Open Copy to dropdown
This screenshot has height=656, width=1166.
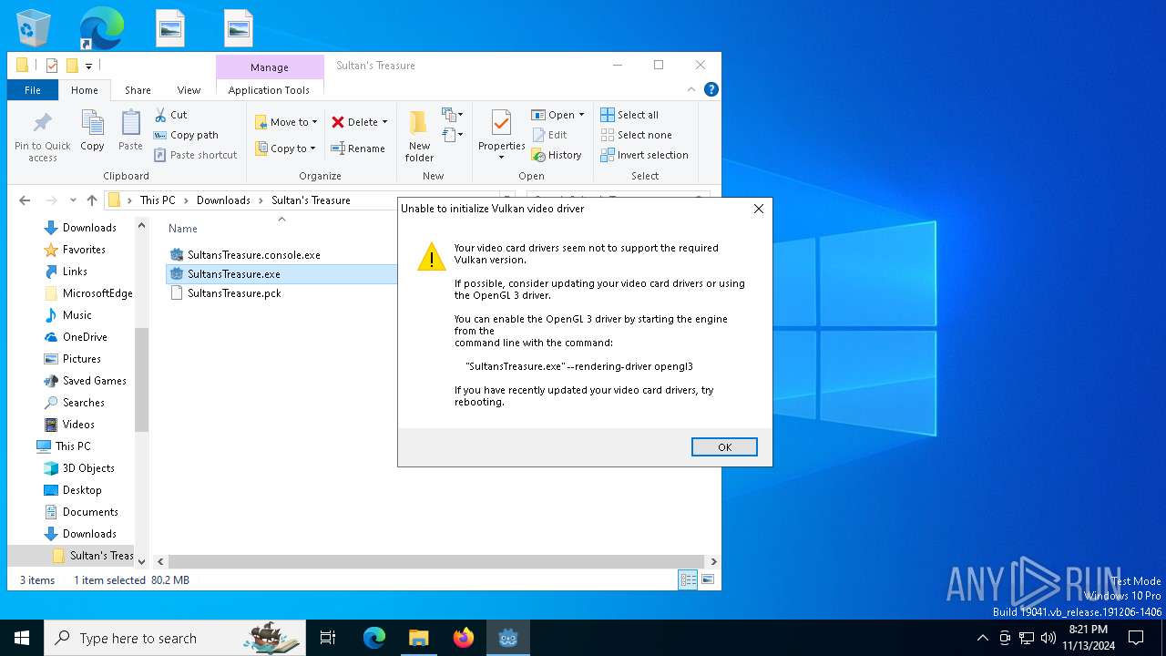(x=285, y=149)
